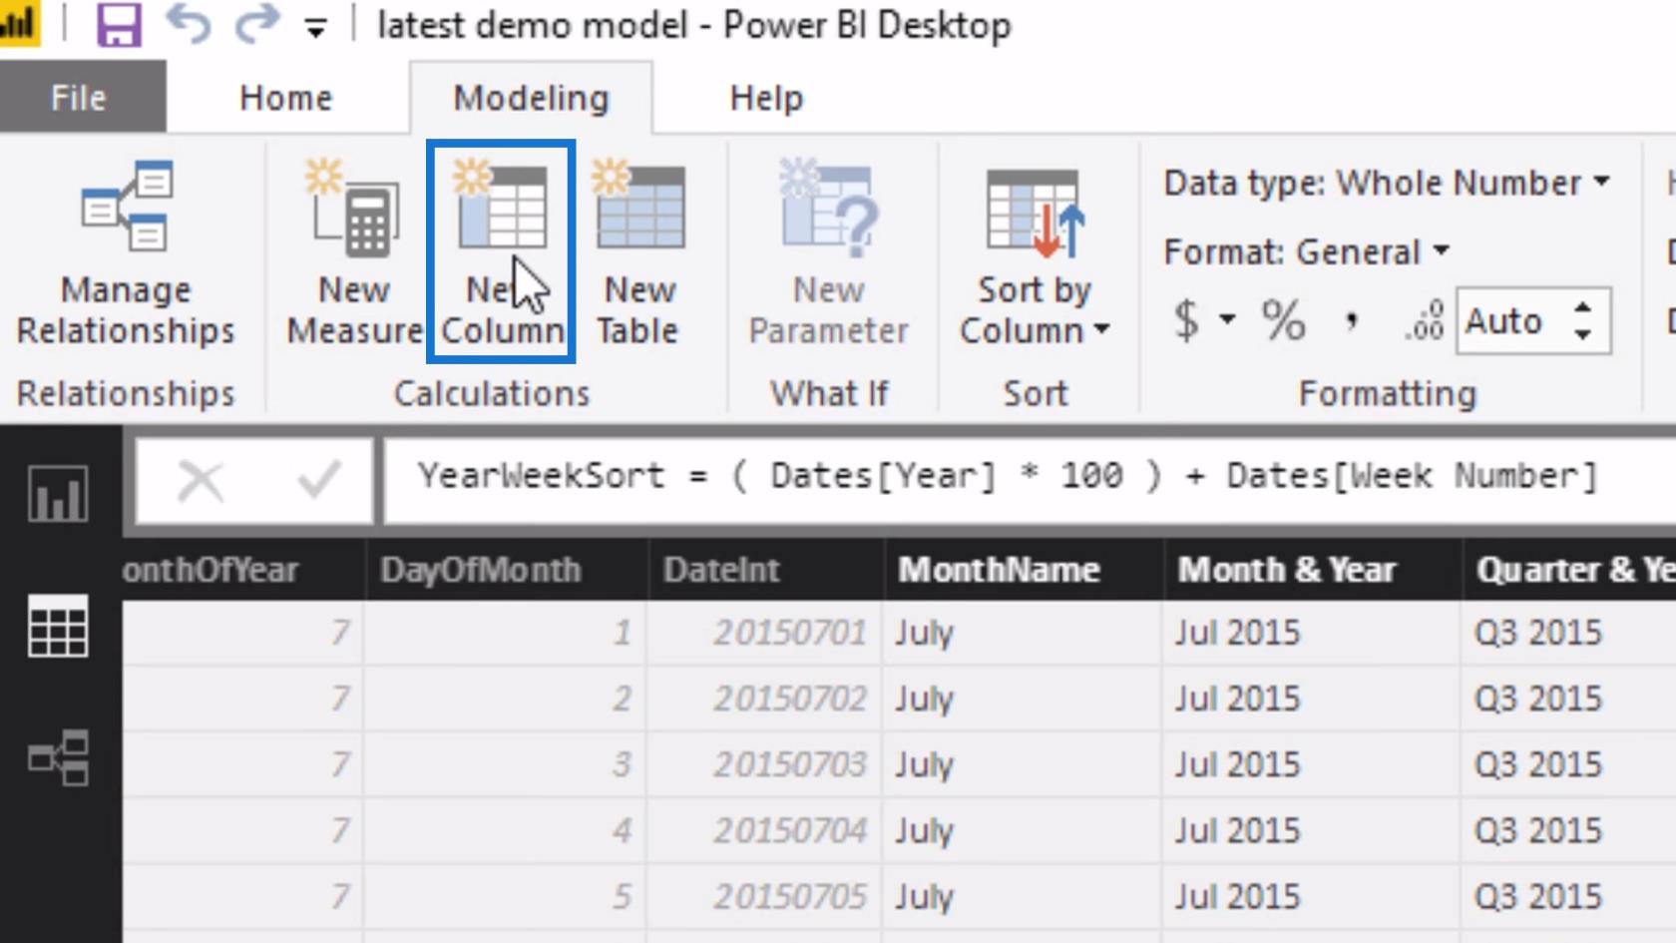Open the Quick Access Toolbar customize arrow
The width and height of the screenshot is (1676, 943).
[x=316, y=29]
